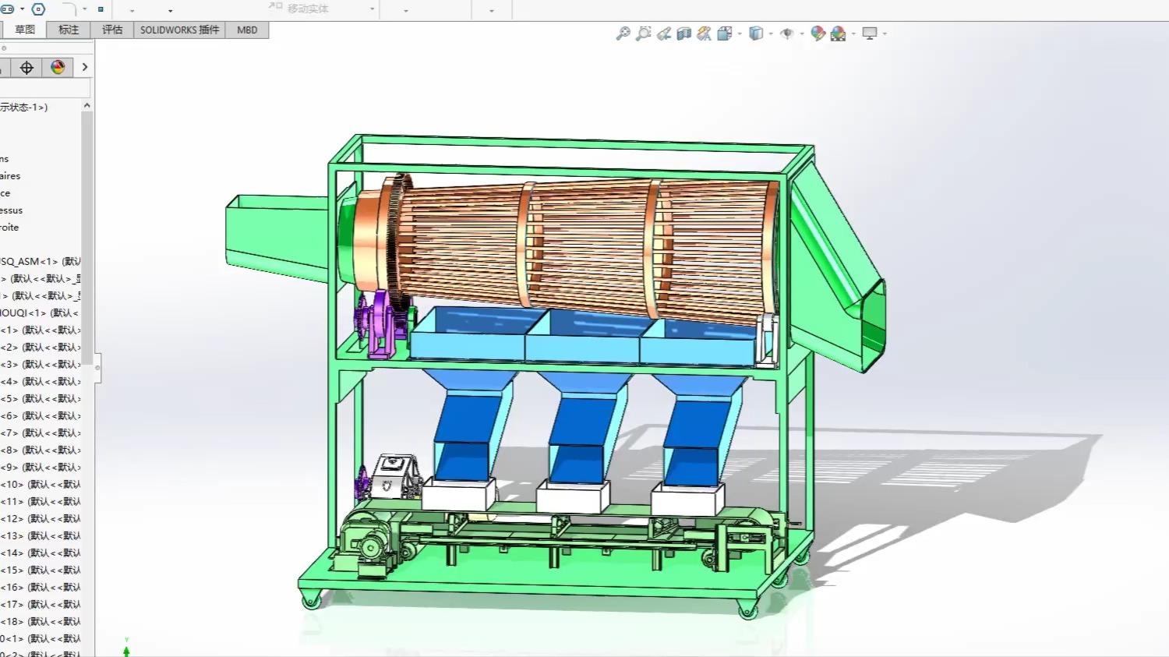Select the Zoom to Area tool
The image size is (1169, 657).
tap(643, 34)
